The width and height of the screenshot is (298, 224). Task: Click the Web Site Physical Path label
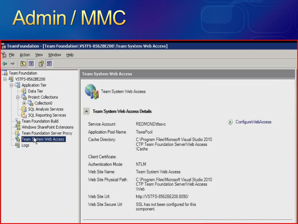[x=108, y=180]
